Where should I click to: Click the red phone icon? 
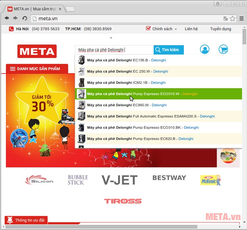click(x=11, y=29)
